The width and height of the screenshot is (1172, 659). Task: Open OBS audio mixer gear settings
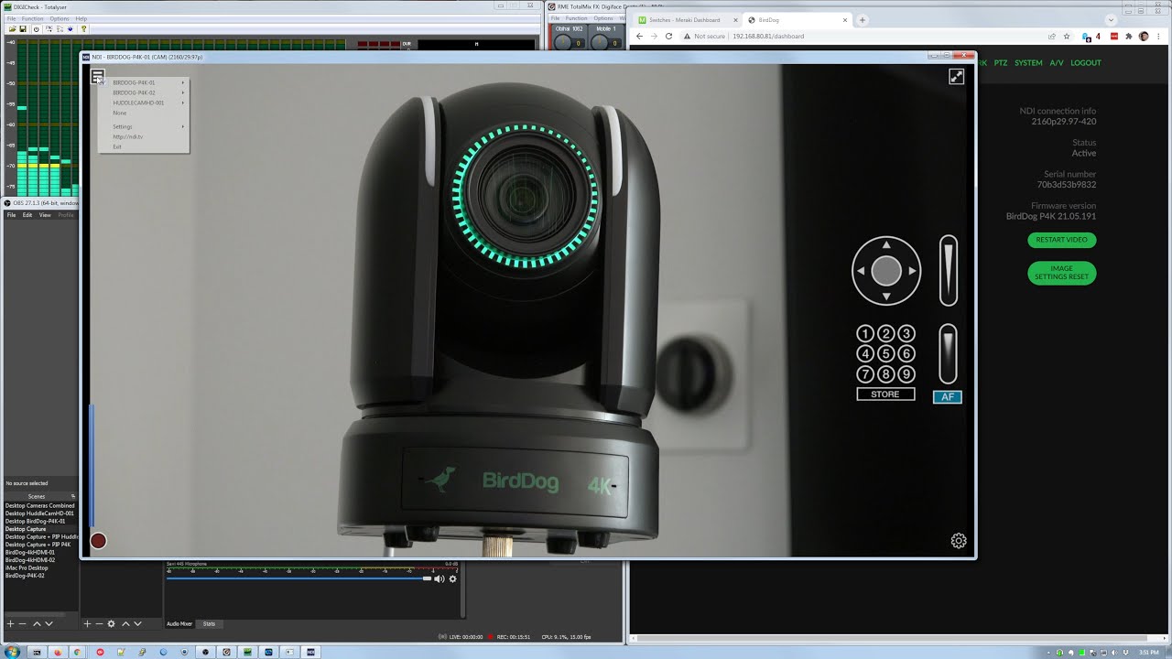(x=452, y=578)
